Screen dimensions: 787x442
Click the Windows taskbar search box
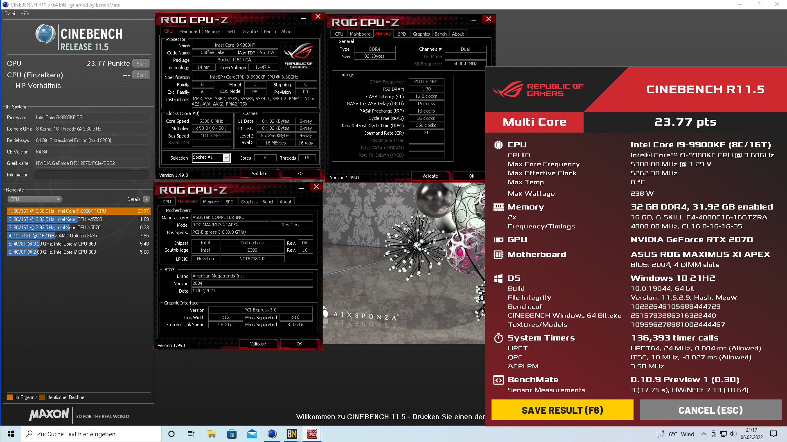(92, 434)
